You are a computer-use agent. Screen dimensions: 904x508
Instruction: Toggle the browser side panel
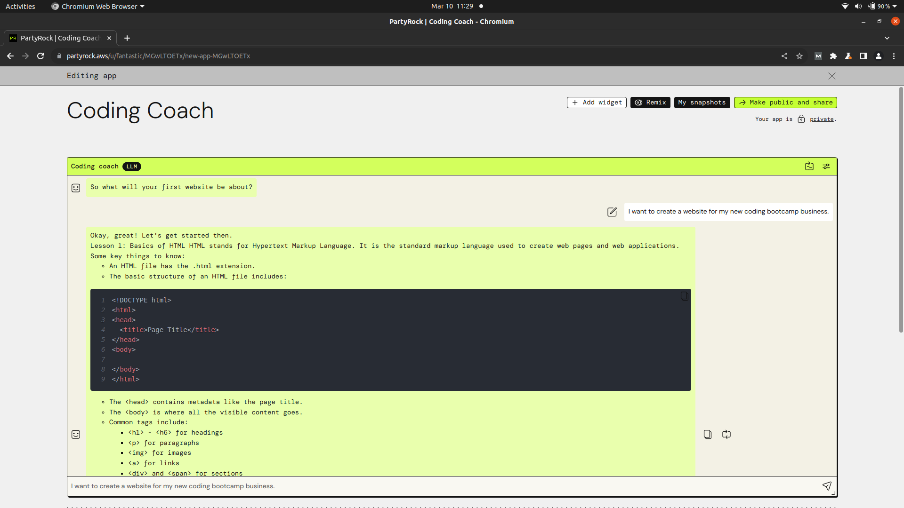click(864, 56)
